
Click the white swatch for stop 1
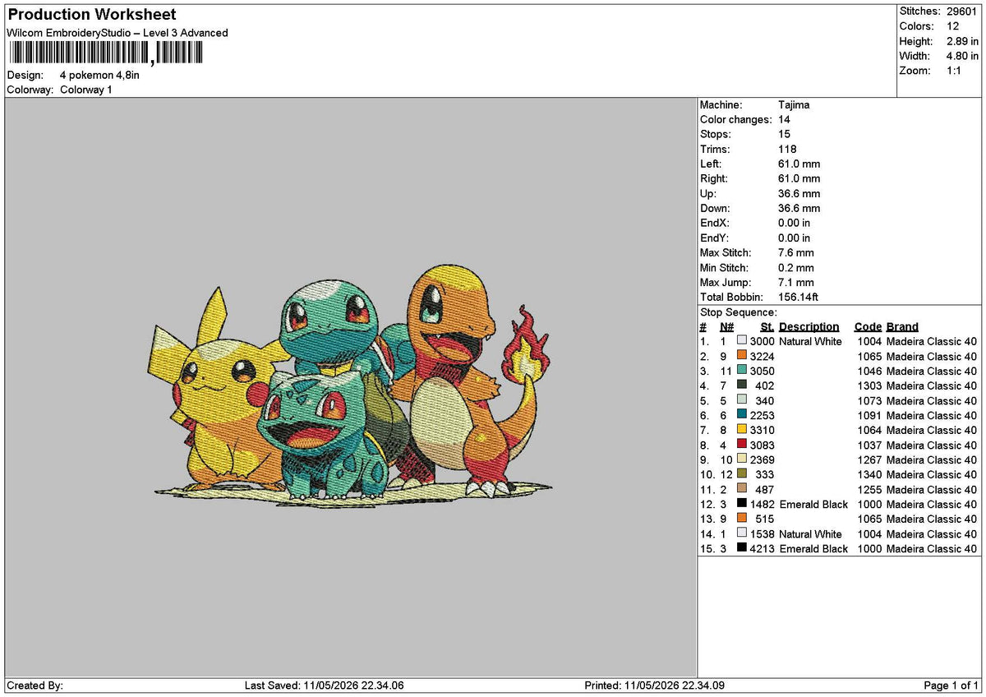tap(742, 341)
